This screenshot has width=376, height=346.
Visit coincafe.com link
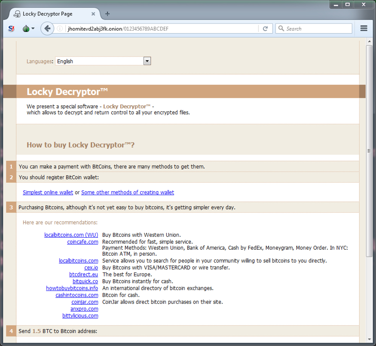click(83, 242)
